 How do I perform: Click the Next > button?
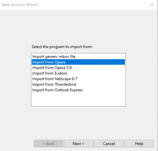(x=78, y=144)
